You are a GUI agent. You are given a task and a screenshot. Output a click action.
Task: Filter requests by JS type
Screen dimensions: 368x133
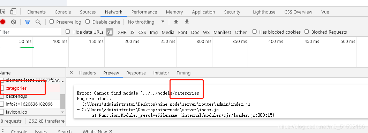click(132, 32)
